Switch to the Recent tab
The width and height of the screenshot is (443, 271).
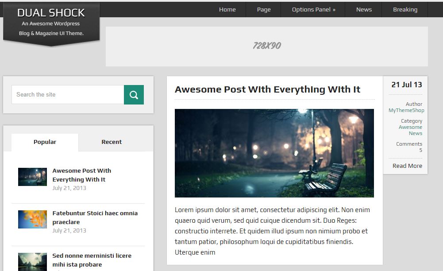(x=112, y=142)
